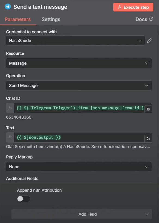This screenshot has width=159, height=223.
Task: Click the Additional Fields label
Action: coord(22,179)
